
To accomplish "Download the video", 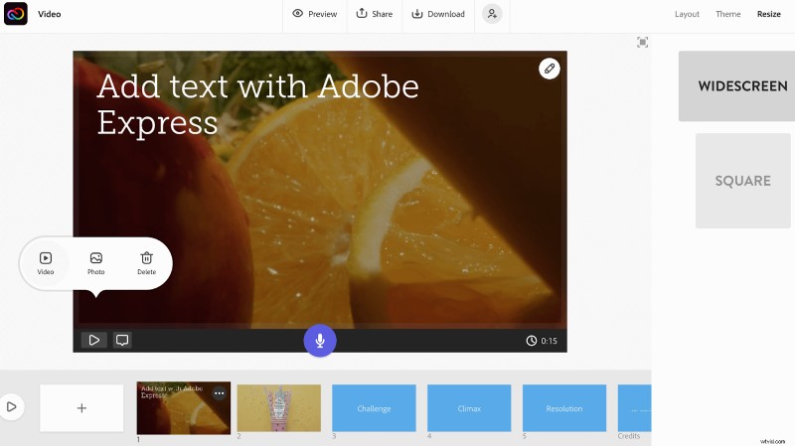I will [x=438, y=14].
